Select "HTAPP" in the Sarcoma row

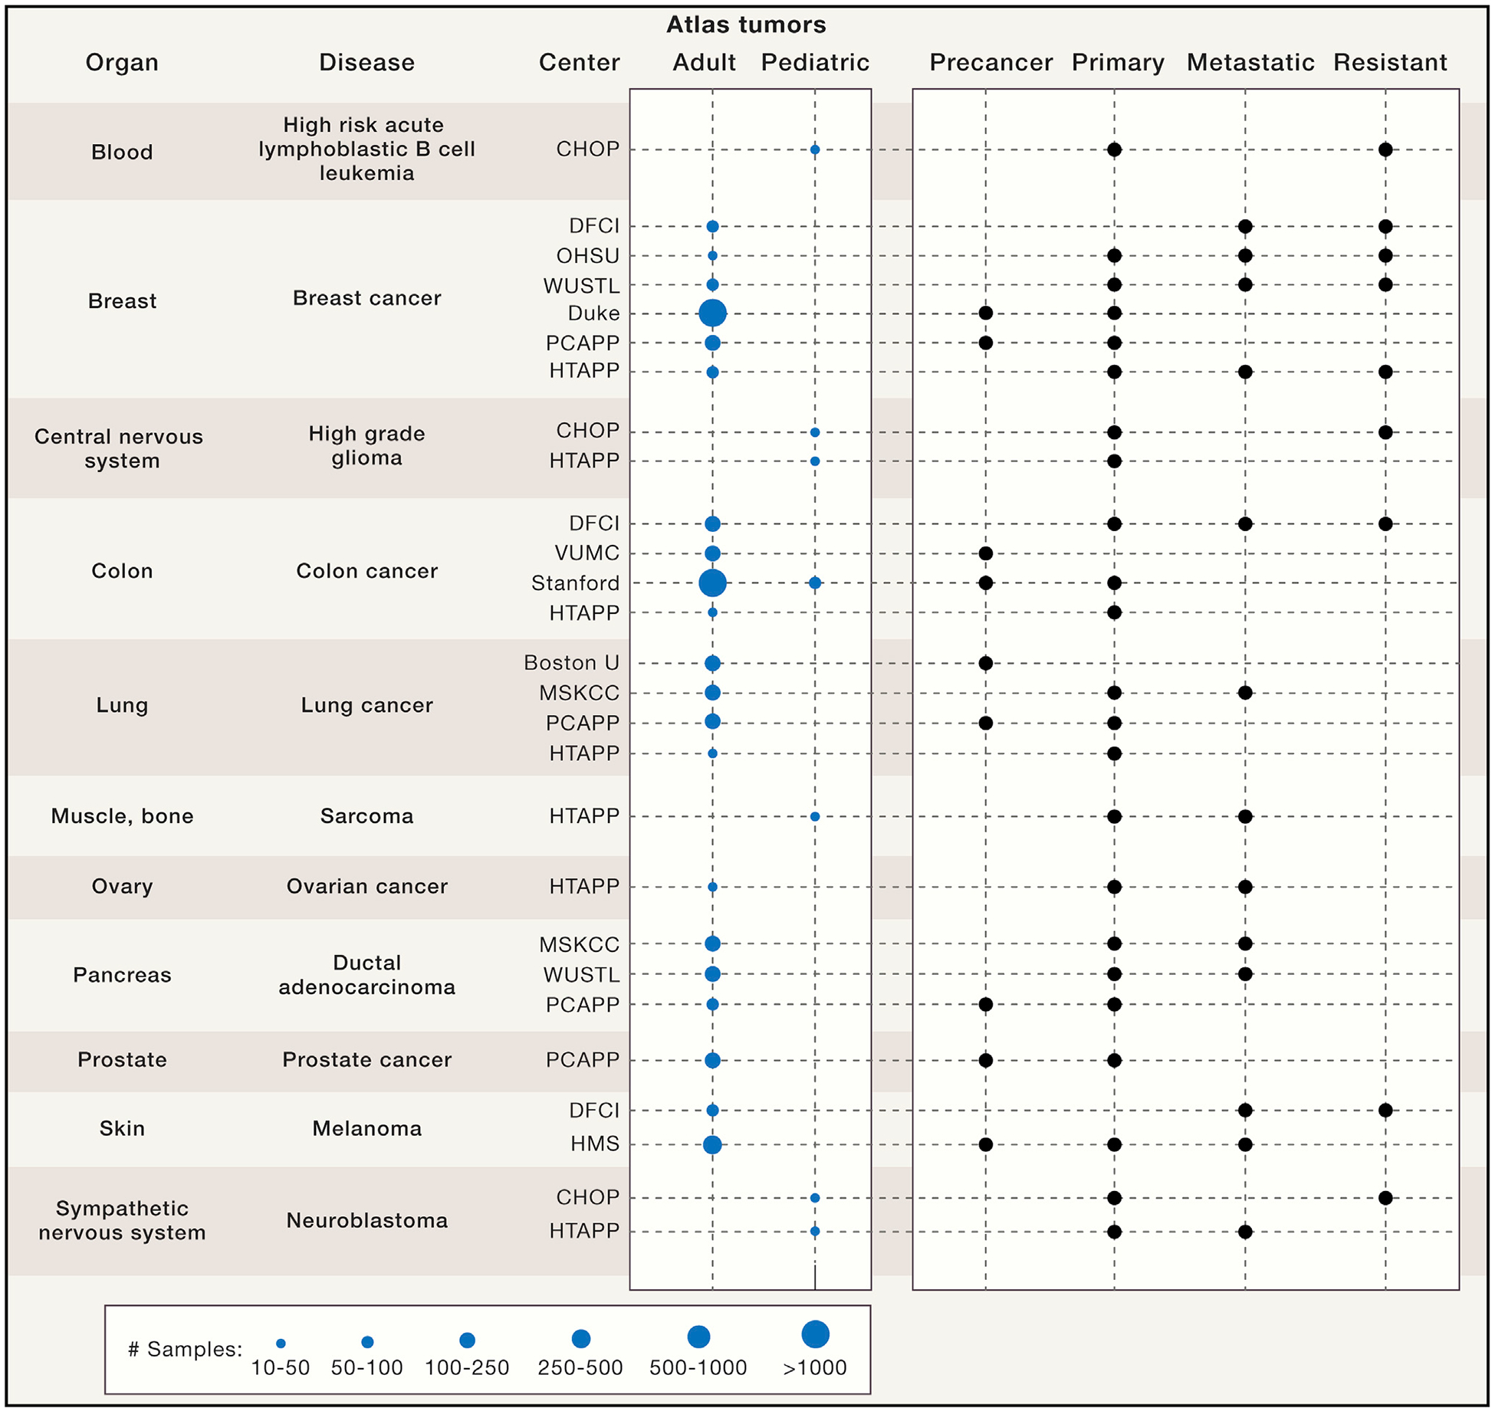point(584,816)
